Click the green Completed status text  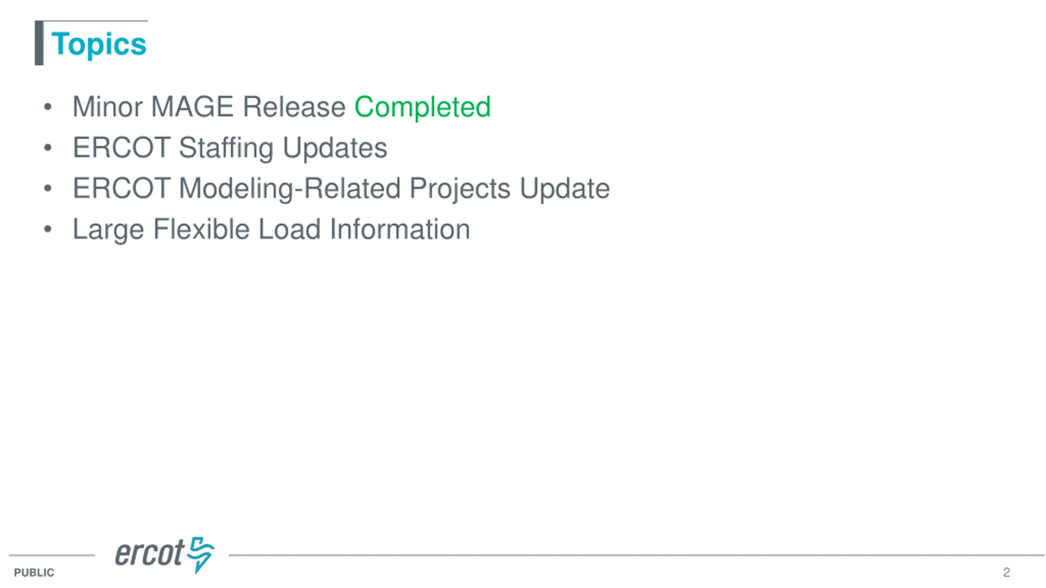(422, 107)
